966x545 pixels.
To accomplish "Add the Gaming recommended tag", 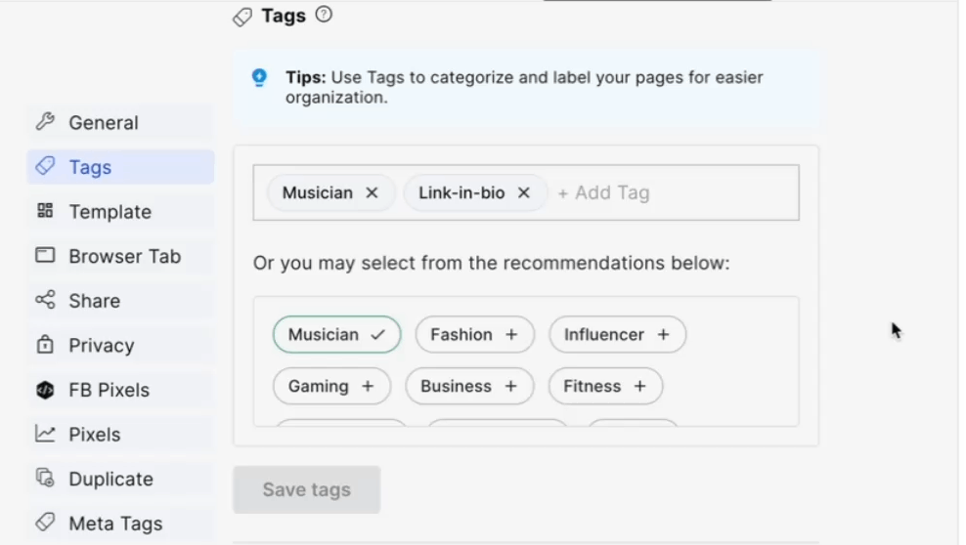I will coord(331,387).
